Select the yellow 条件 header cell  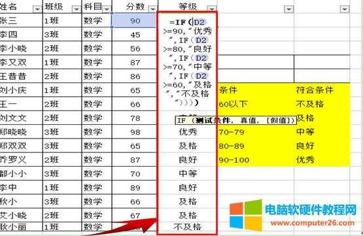click(256, 90)
